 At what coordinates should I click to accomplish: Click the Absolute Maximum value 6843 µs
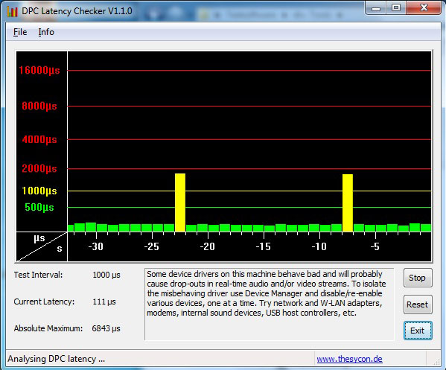coord(106,328)
